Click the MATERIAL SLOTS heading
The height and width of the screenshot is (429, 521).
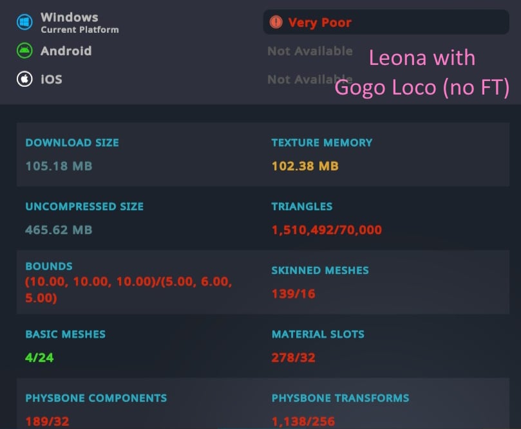pyautogui.click(x=318, y=334)
